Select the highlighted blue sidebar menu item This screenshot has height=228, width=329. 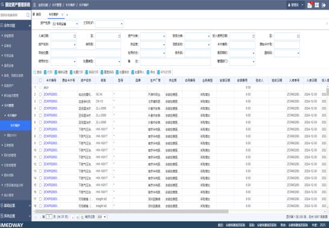click(16, 125)
